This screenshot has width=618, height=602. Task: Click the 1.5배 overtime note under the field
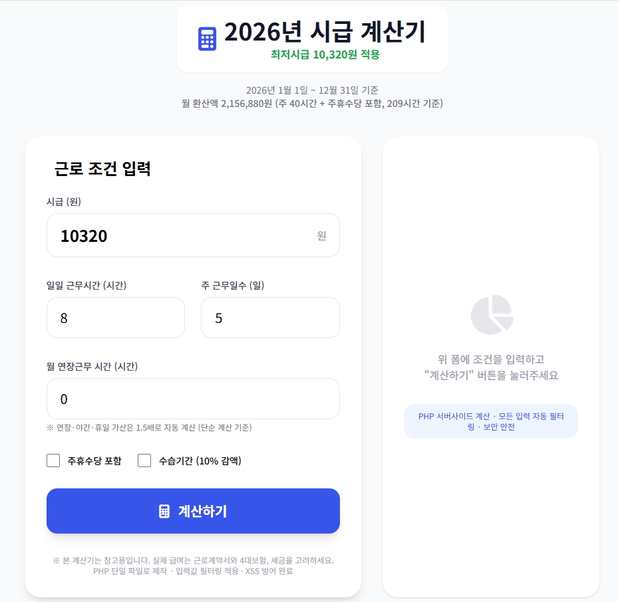pyautogui.click(x=149, y=428)
